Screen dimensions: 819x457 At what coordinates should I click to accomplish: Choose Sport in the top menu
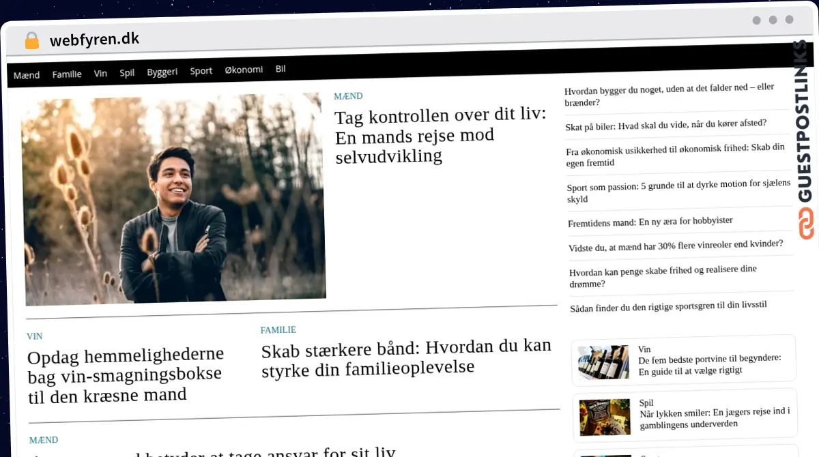point(201,71)
